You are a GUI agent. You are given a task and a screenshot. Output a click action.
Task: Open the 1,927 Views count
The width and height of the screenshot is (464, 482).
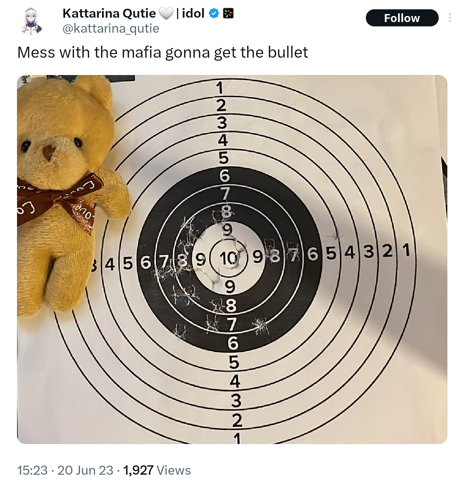coord(138,470)
